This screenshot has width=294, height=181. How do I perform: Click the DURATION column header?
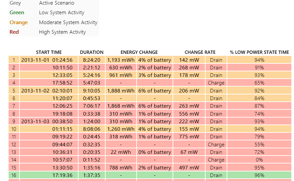point(91,52)
